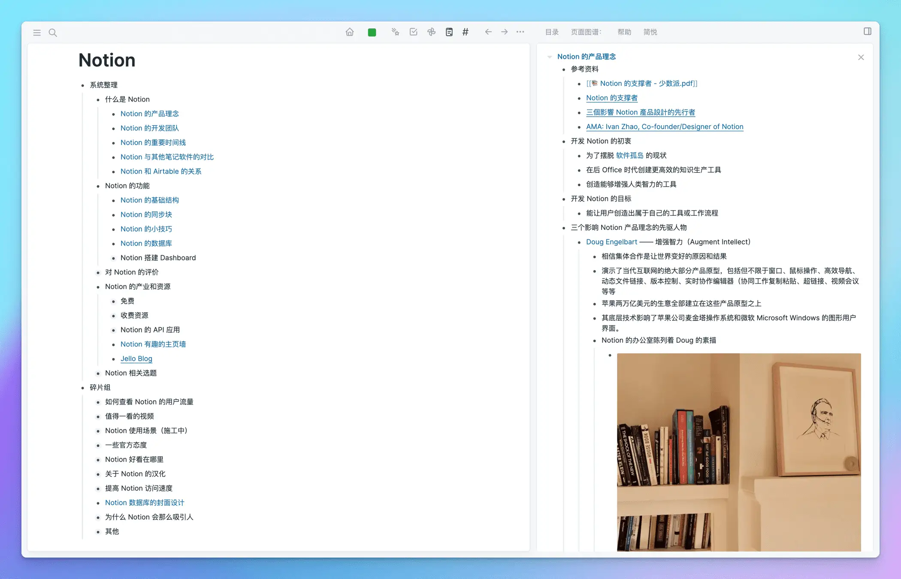Open the Notion 的开发团队 link
Image resolution: width=901 pixels, height=579 pixels.
tap(150, 128)
